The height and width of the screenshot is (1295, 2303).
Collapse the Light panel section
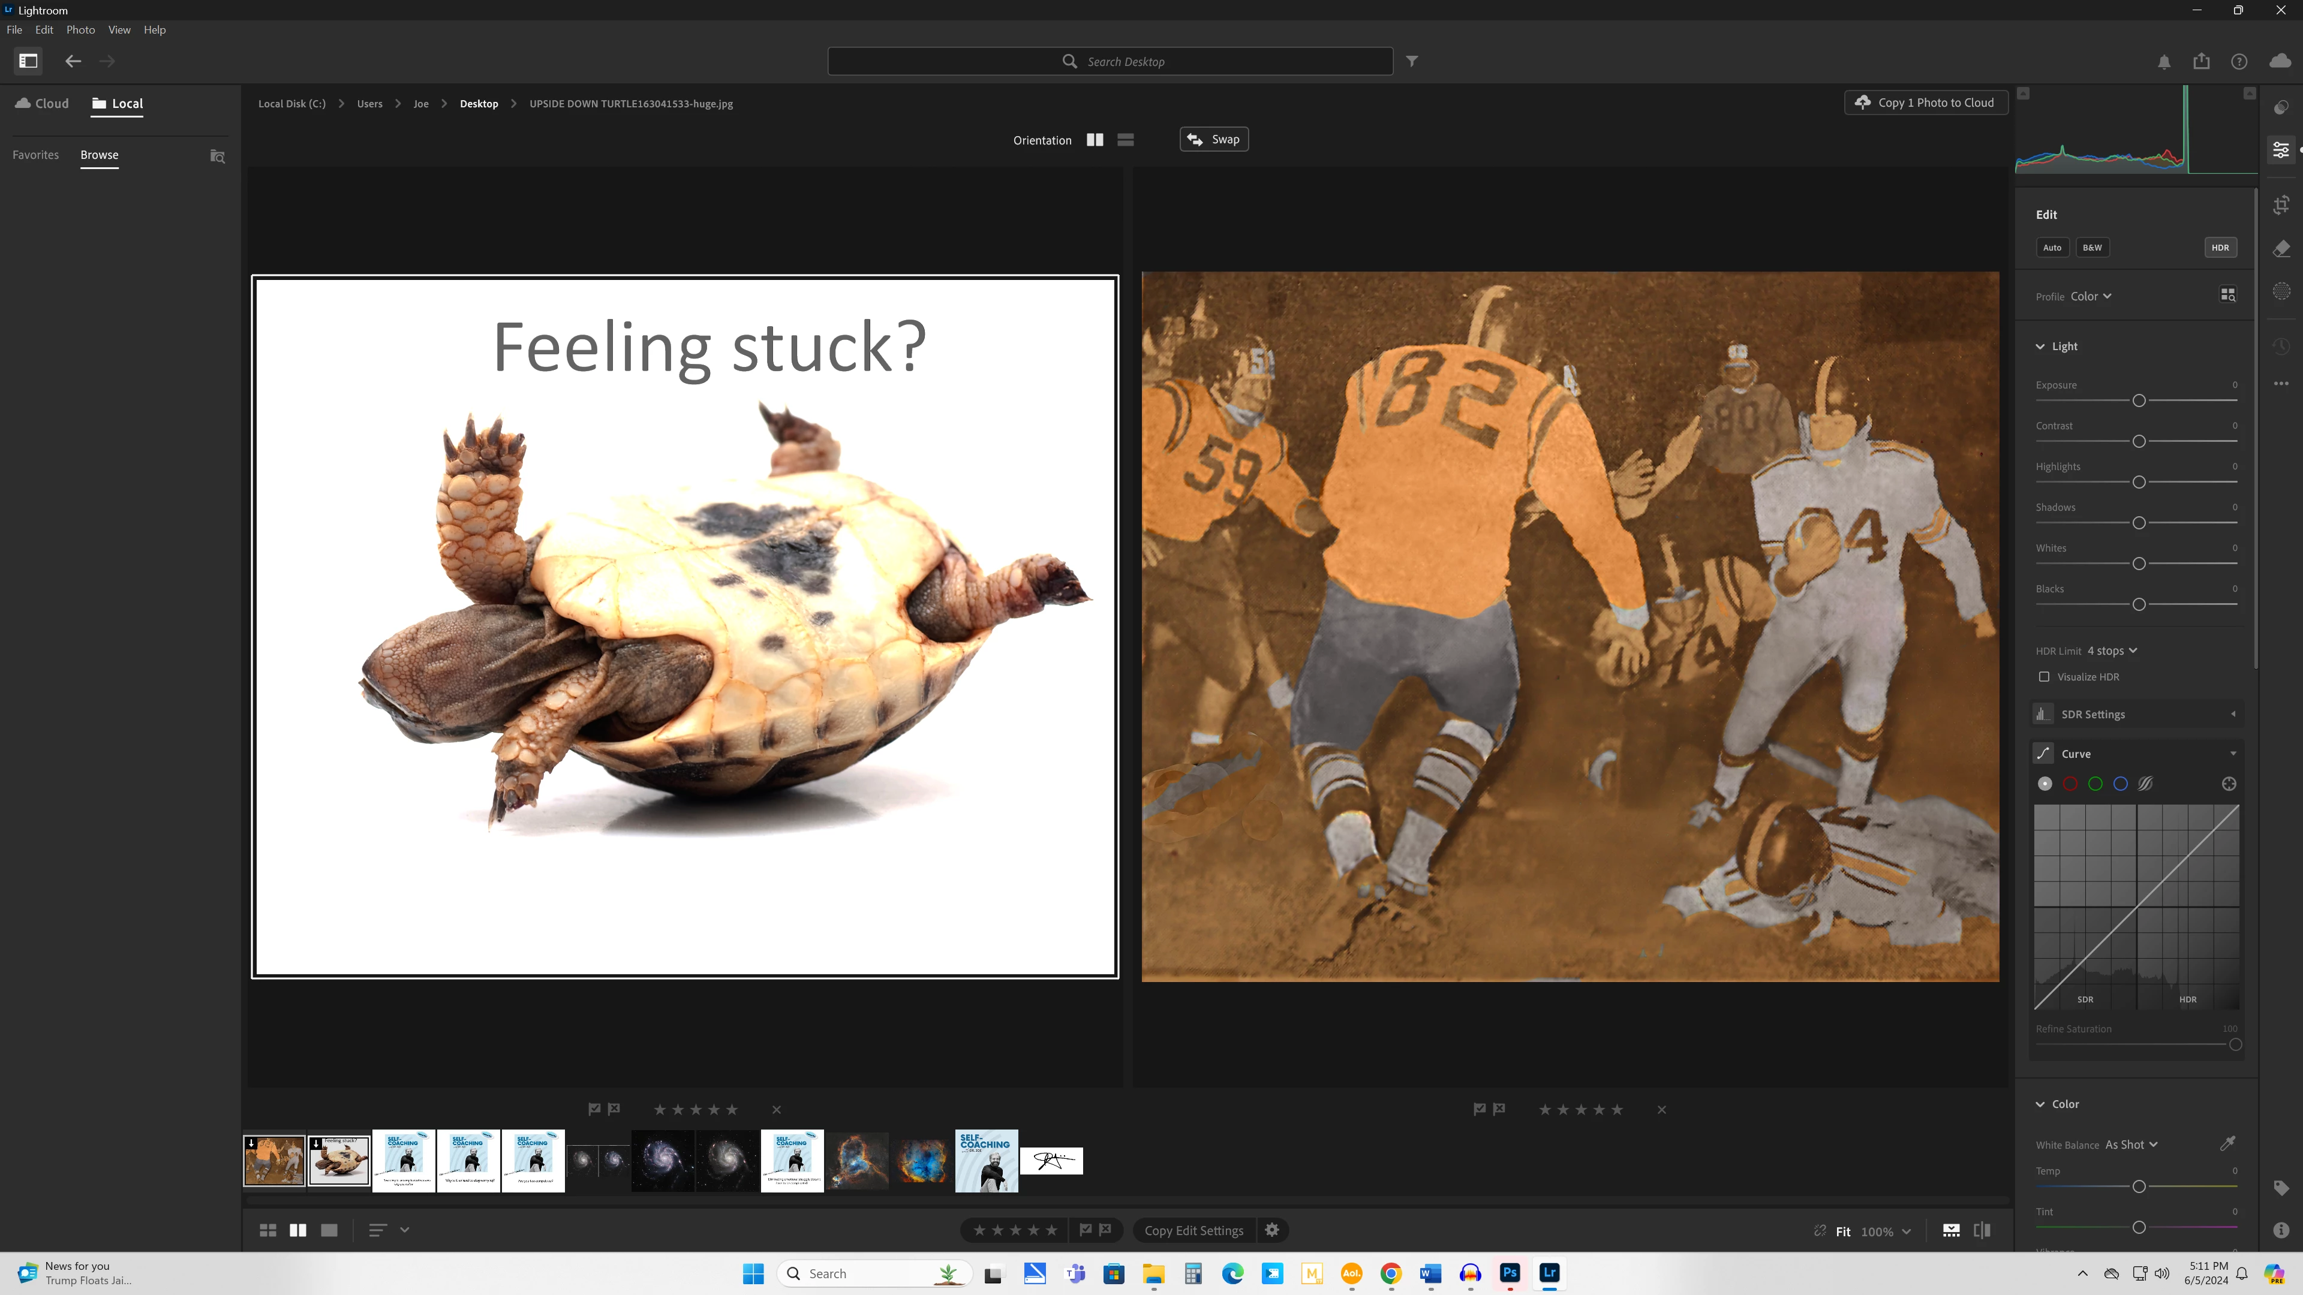2040,346
